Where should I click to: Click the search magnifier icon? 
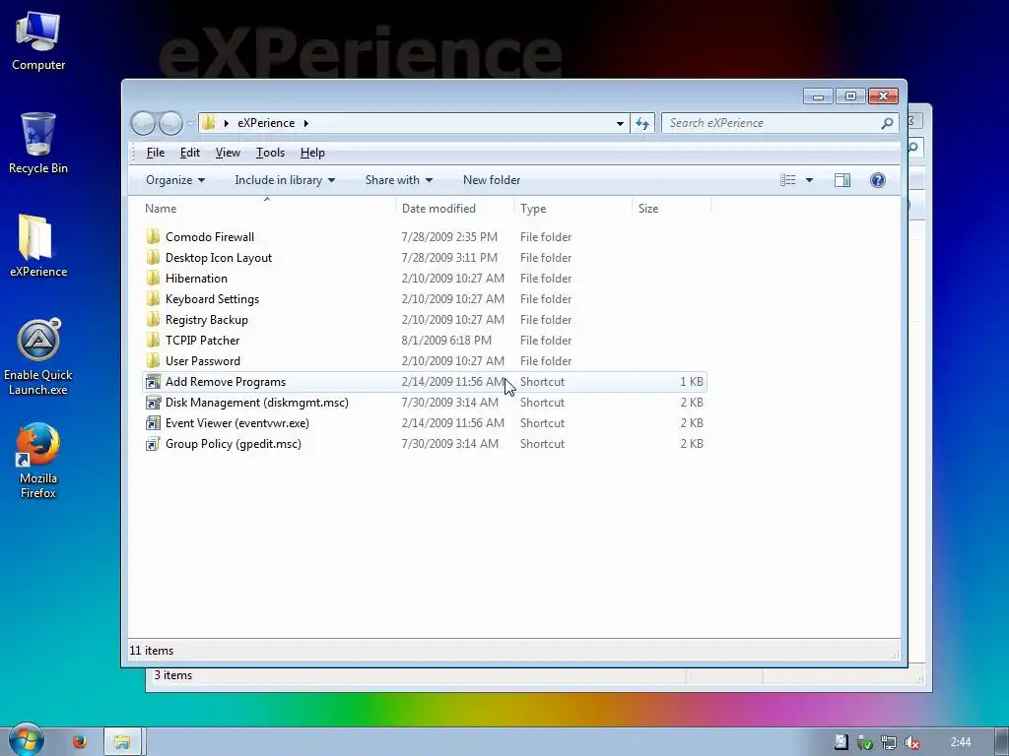pos(887,123)
